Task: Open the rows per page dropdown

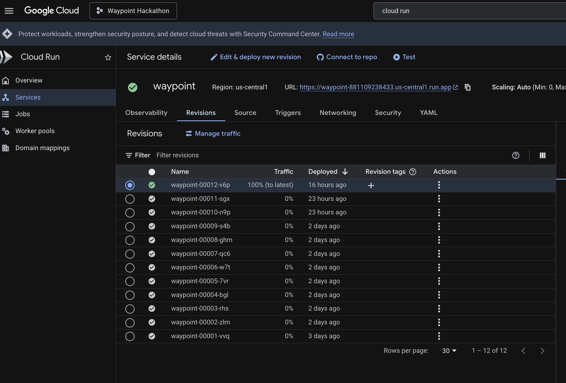Action: click(x=449, y=351)
